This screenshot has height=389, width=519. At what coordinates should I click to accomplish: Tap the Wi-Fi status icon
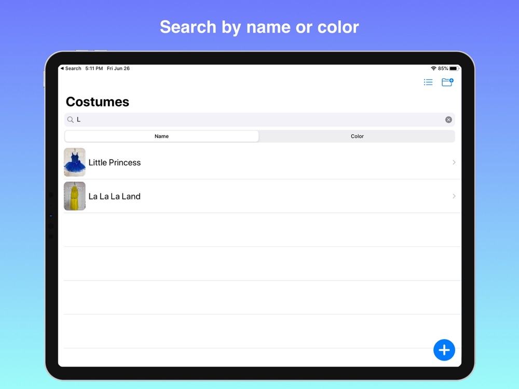(433, 68)
